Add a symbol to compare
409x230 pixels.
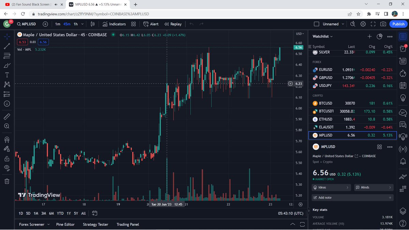click(45, 24)
